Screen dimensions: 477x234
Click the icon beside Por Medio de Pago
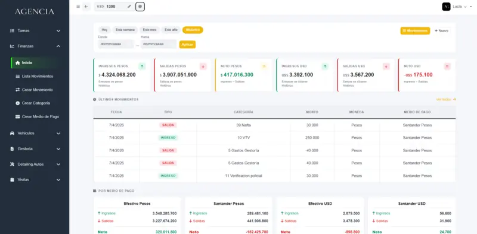click(x=95, y=191)
